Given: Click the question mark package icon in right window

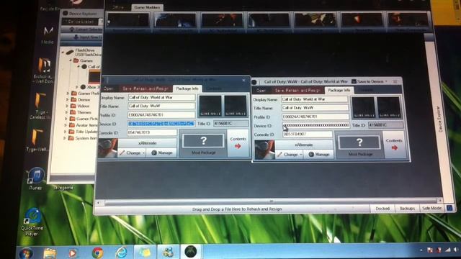Looking at the screenshot, I should 359,142.
